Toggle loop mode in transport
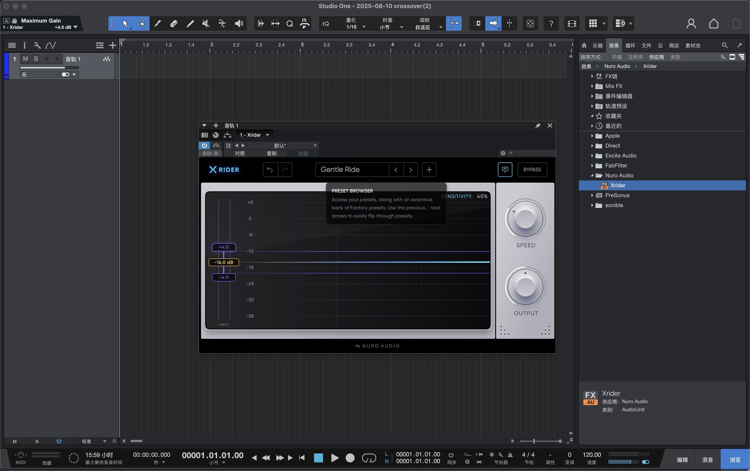750x471 pixels. click(369, 458)
